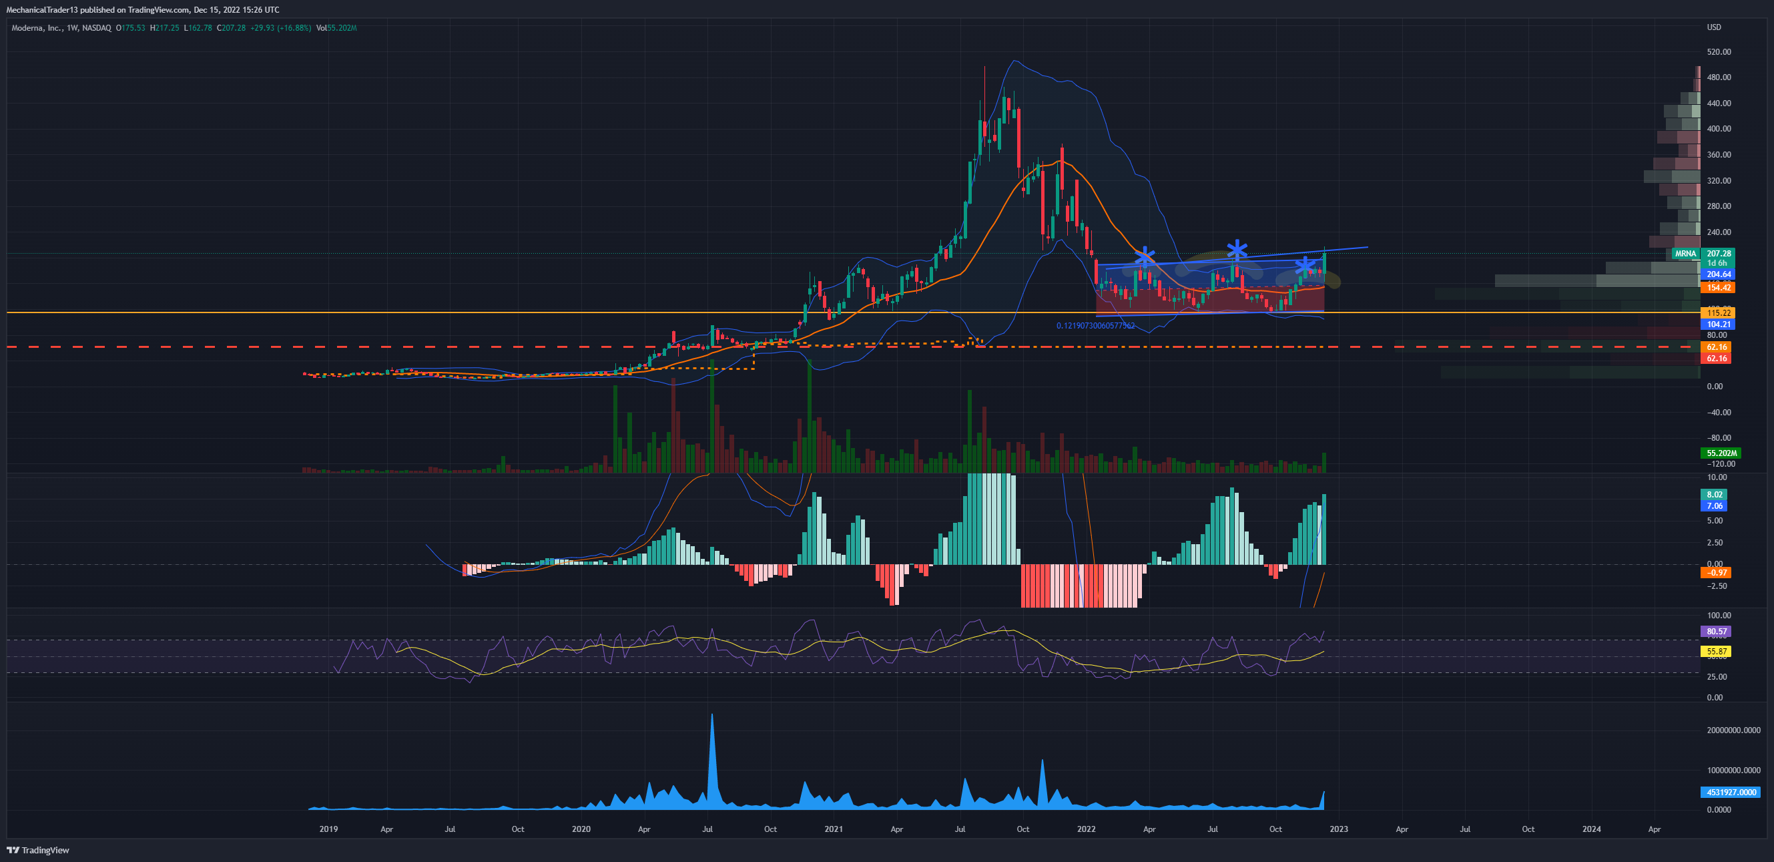
Task: Open the USD currency selector
Action: 1713,27
